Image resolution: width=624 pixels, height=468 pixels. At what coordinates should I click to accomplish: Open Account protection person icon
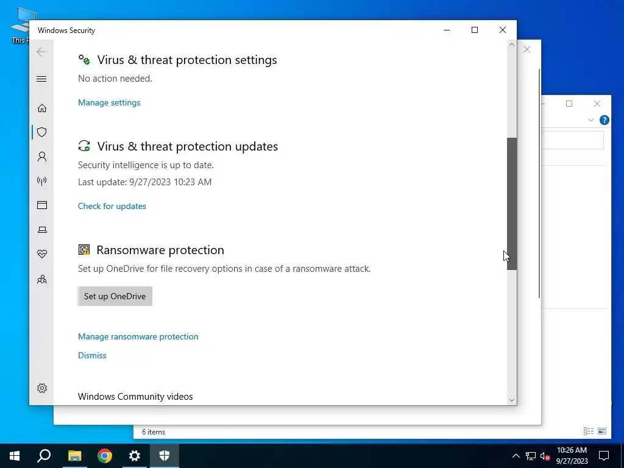pyautogui.click(x=42, y=157)
